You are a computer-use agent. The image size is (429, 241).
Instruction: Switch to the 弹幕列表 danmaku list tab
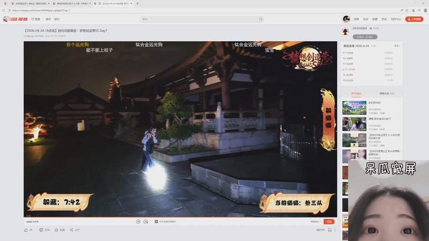pyautogui.click(x=387, y=93)
